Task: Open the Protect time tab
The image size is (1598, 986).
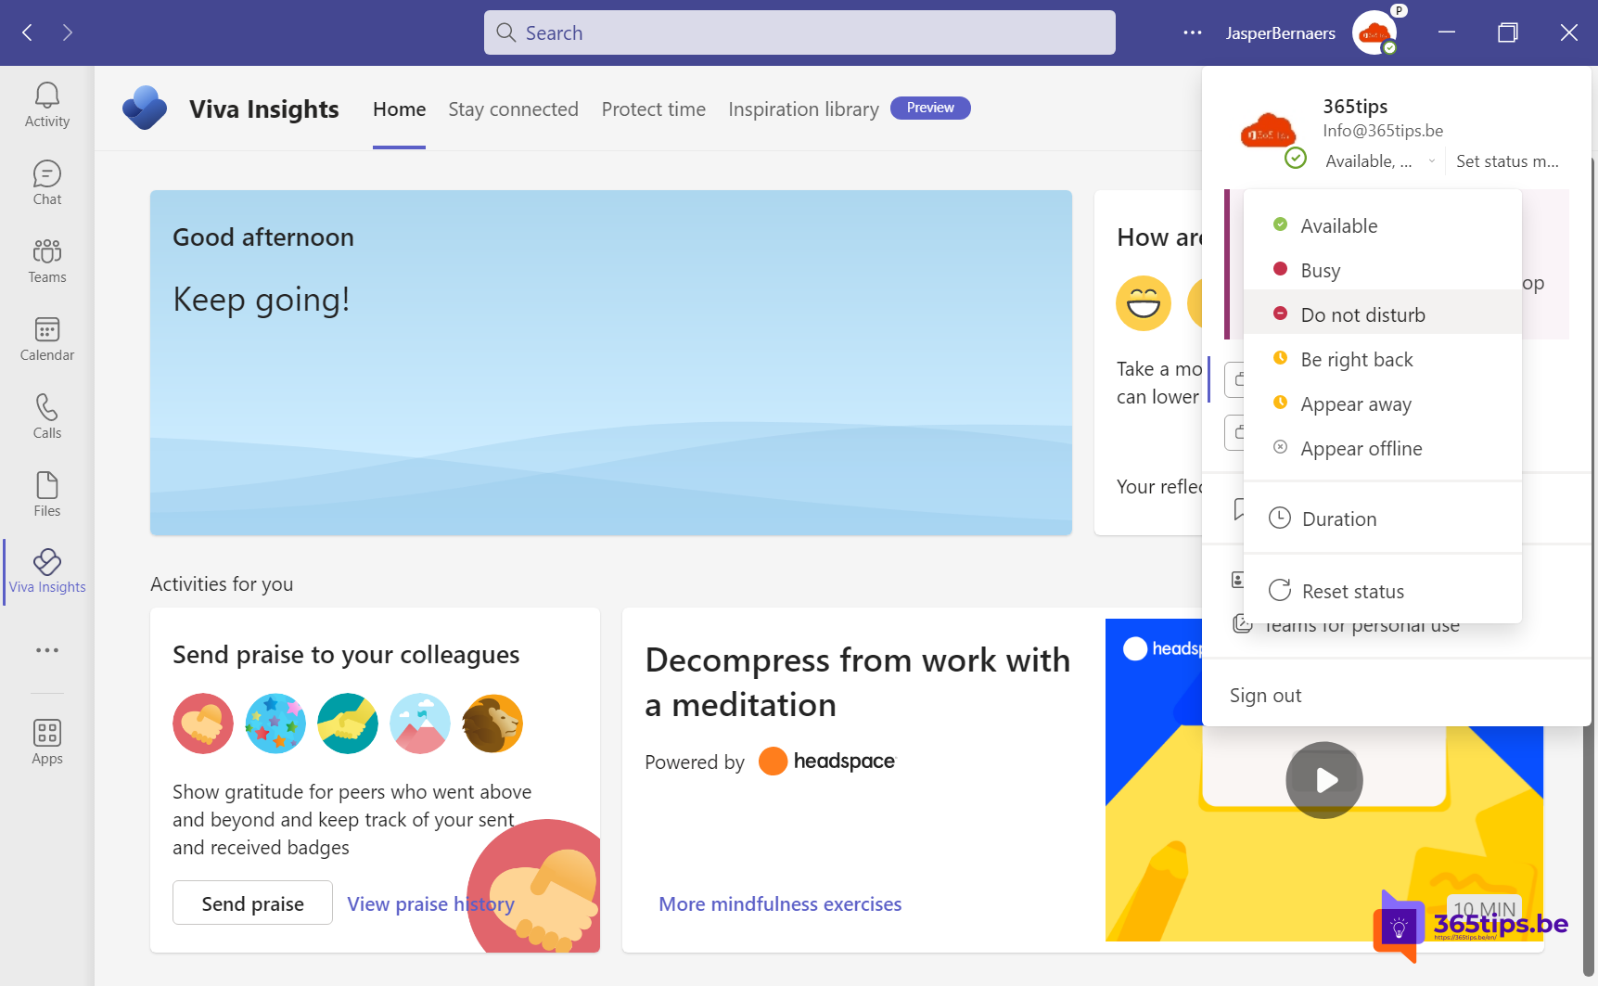Action: pos(654,109)
